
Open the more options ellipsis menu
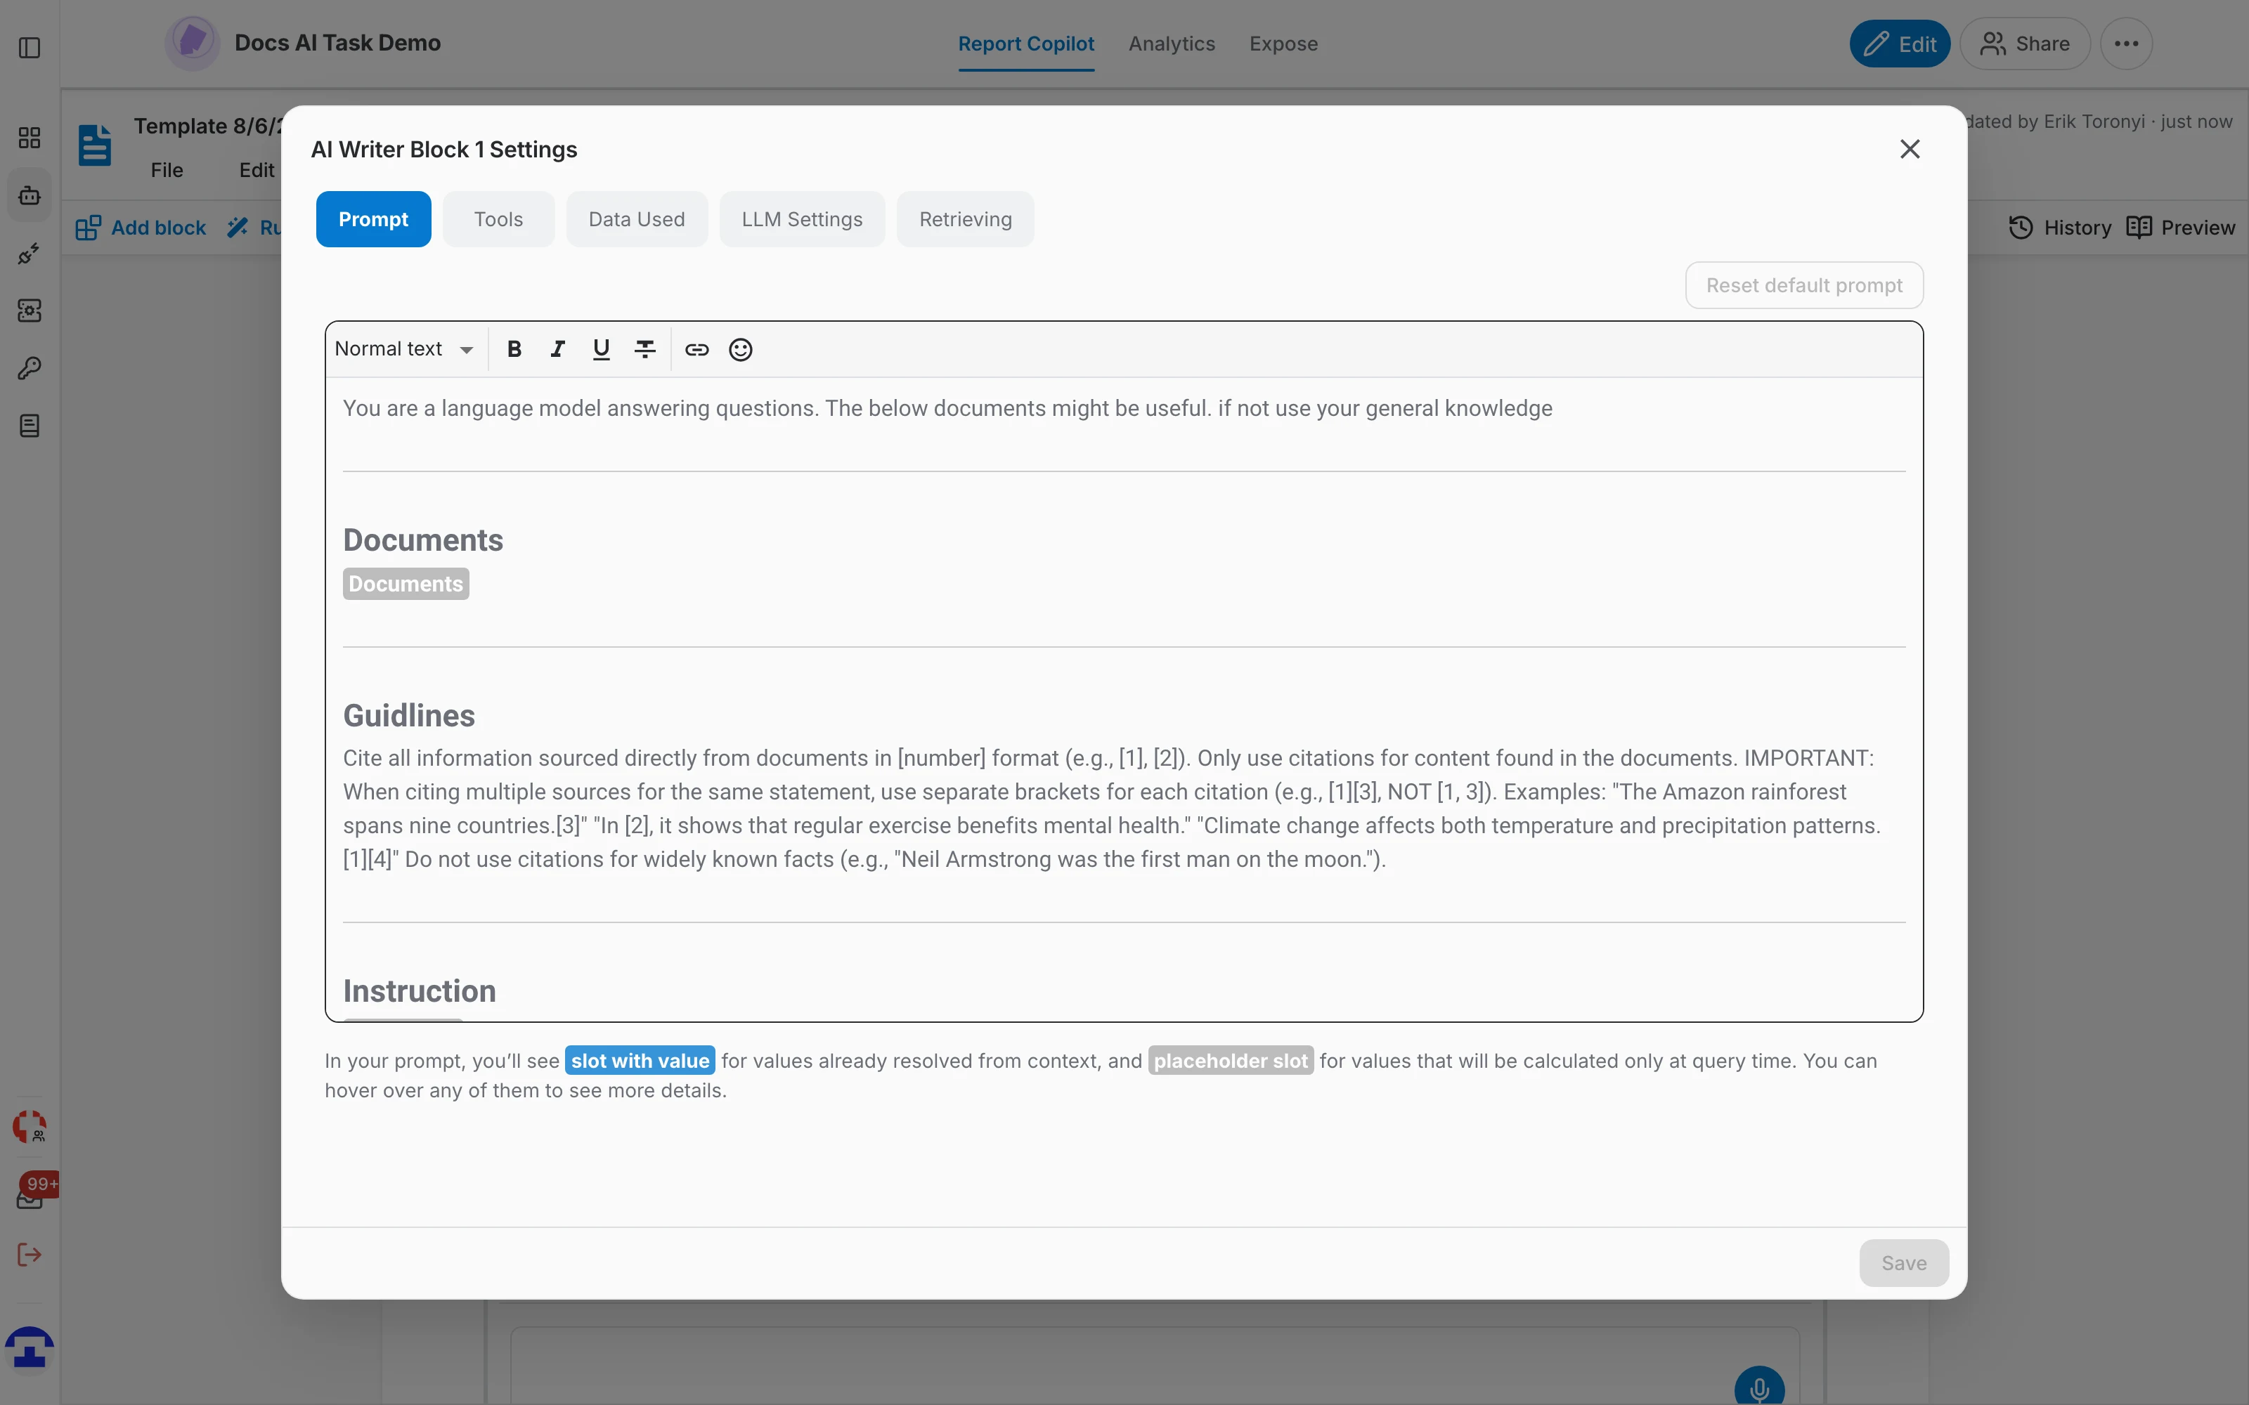click(2126, 44)
